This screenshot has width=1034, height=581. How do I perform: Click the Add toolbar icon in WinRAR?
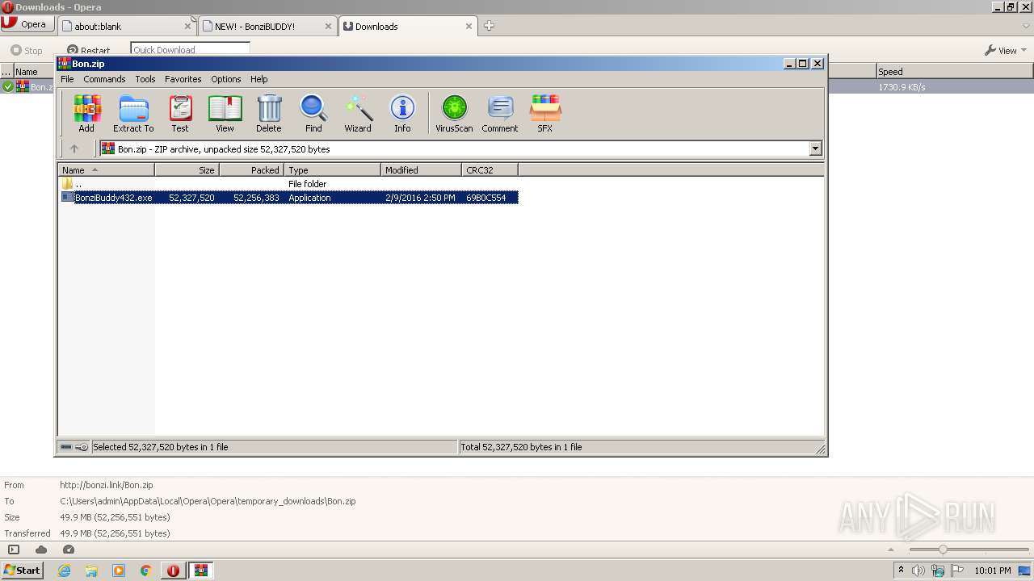86,113
